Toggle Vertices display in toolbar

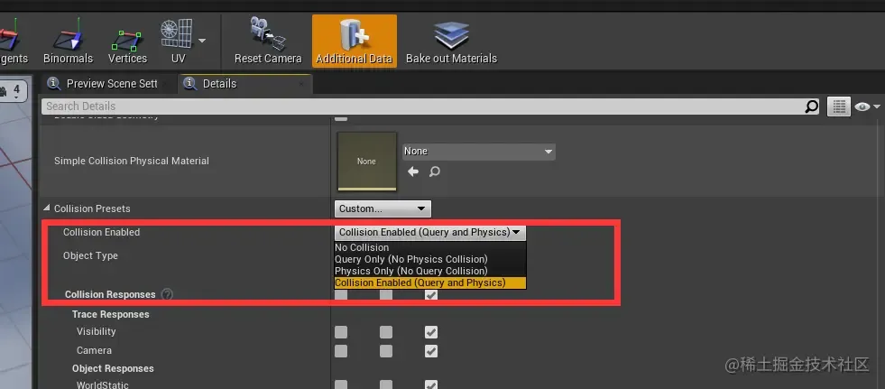point(127,42)
